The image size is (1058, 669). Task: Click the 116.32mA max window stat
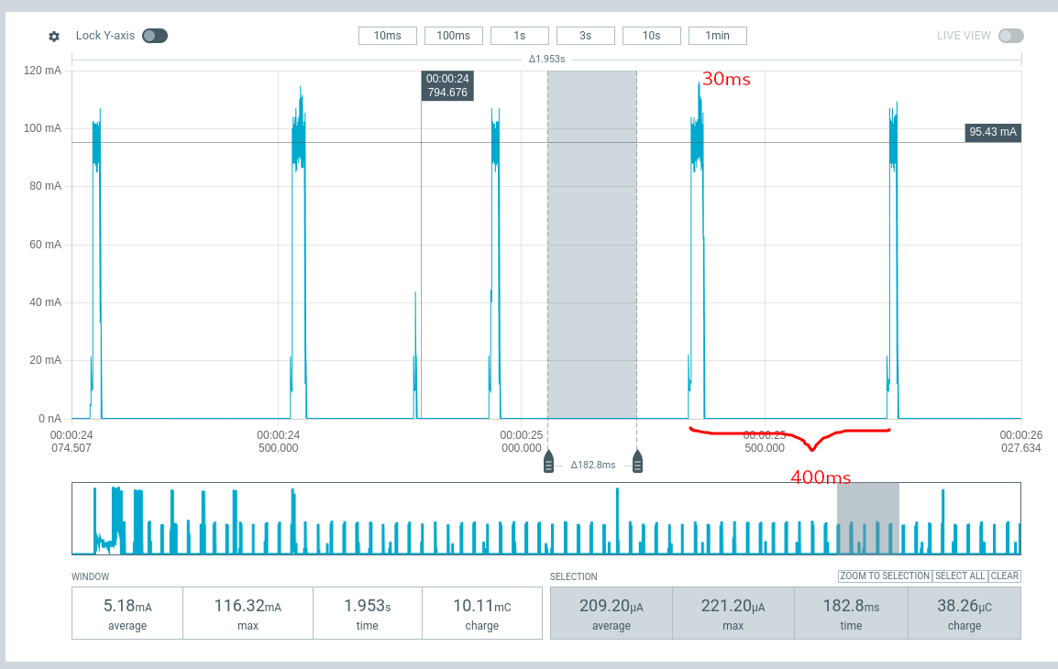(248, 613)
